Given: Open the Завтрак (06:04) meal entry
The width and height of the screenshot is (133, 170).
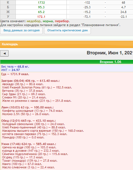Looking at the screenshot, I should [x=30, y=81].
